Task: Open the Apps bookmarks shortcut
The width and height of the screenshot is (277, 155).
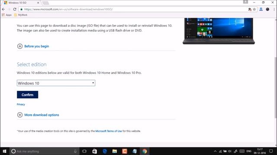Action: [6, 15]
